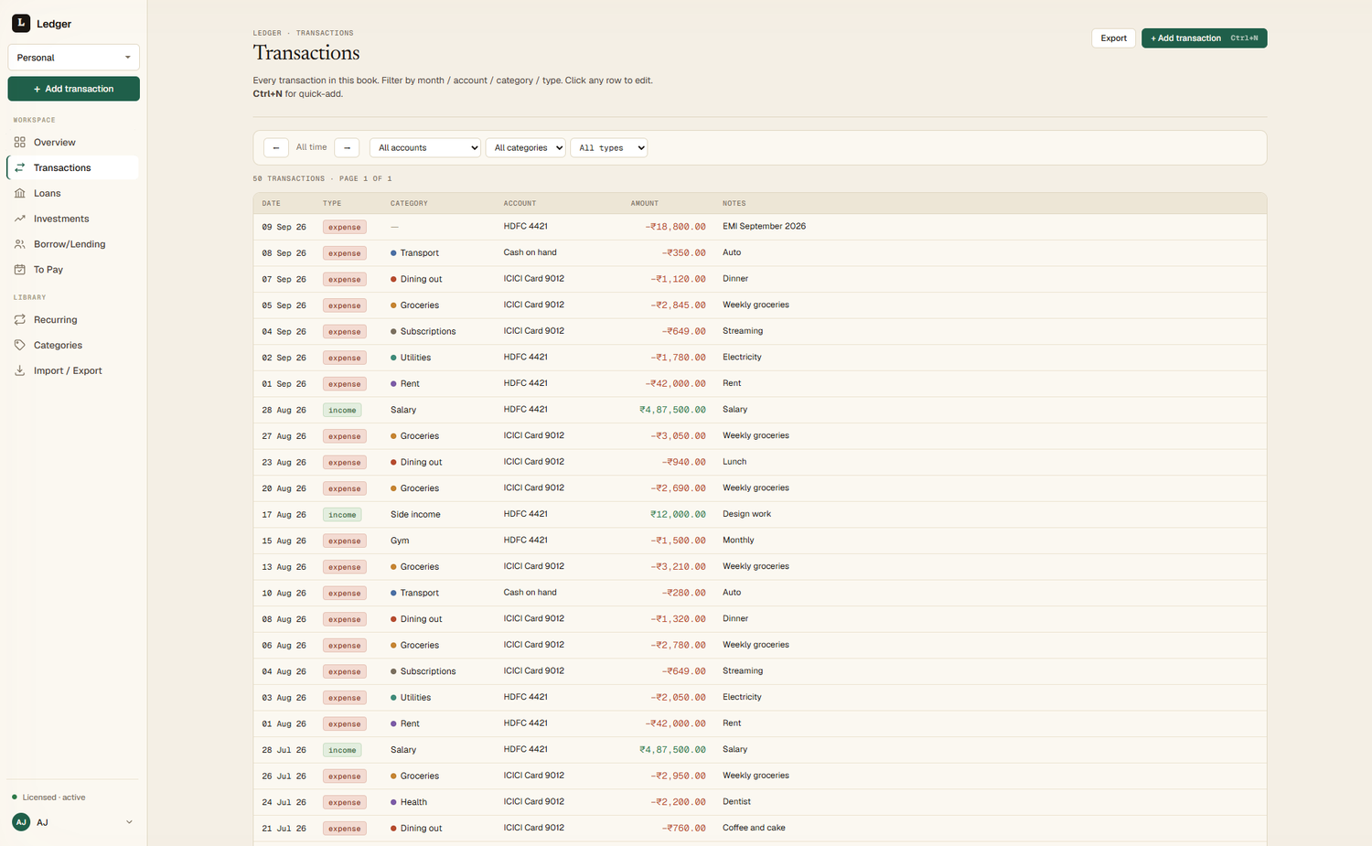Click the Loans bank icon
The height and width of the screenshot is (846, 1372).
pos(20,194)
